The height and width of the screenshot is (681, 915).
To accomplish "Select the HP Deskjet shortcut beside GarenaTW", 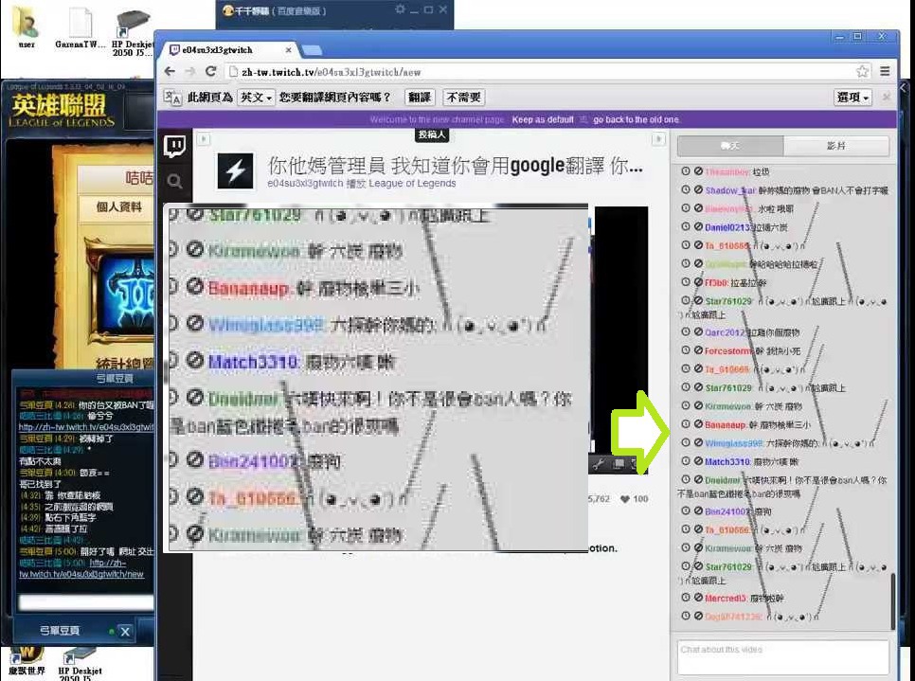I will [x=132, y=33].
